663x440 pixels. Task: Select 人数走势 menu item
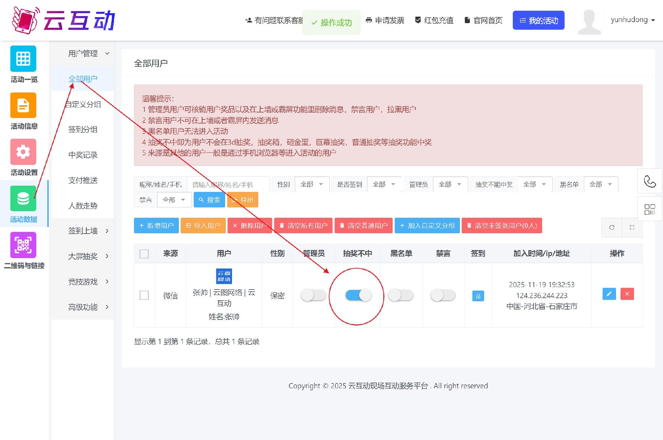click(83, 206)
